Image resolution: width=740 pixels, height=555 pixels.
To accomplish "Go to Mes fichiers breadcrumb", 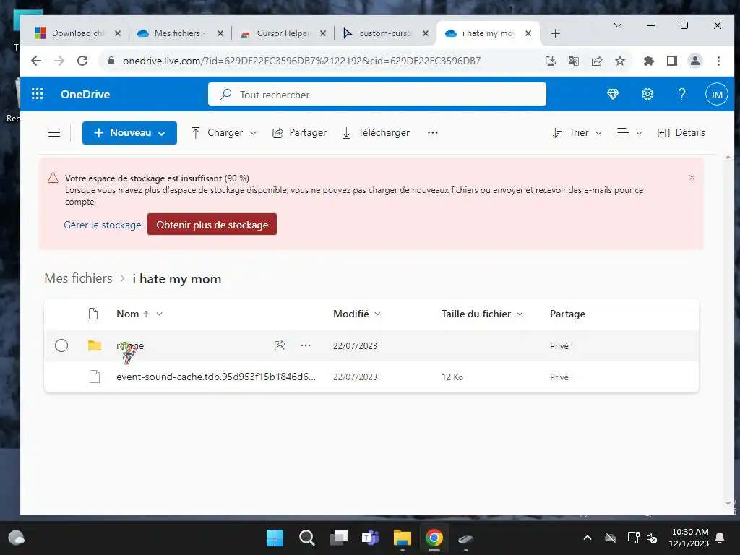I will [x=78, y=278].
